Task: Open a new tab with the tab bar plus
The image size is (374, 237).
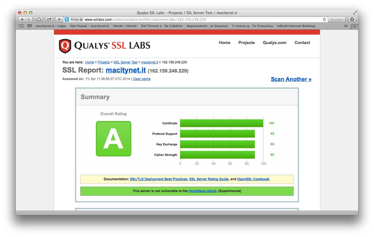Action: pos(354,27)
